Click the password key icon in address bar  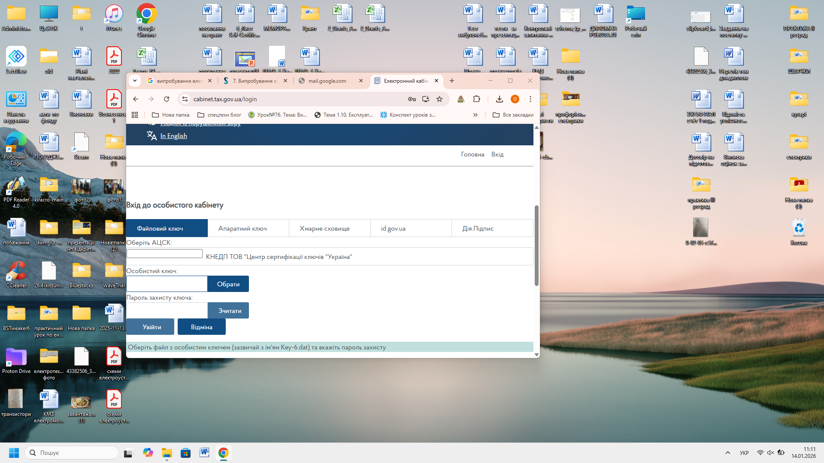tap(412, 99)
